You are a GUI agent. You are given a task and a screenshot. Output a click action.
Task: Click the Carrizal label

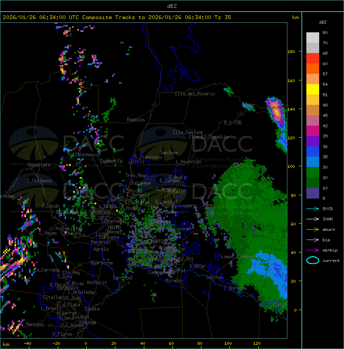(123, 278)
